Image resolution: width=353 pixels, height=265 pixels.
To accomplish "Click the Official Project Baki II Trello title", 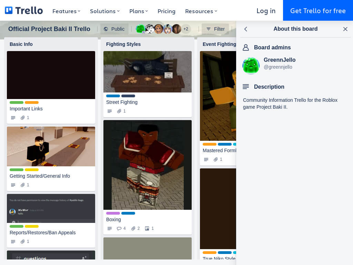I will click(x=49, y=29).
